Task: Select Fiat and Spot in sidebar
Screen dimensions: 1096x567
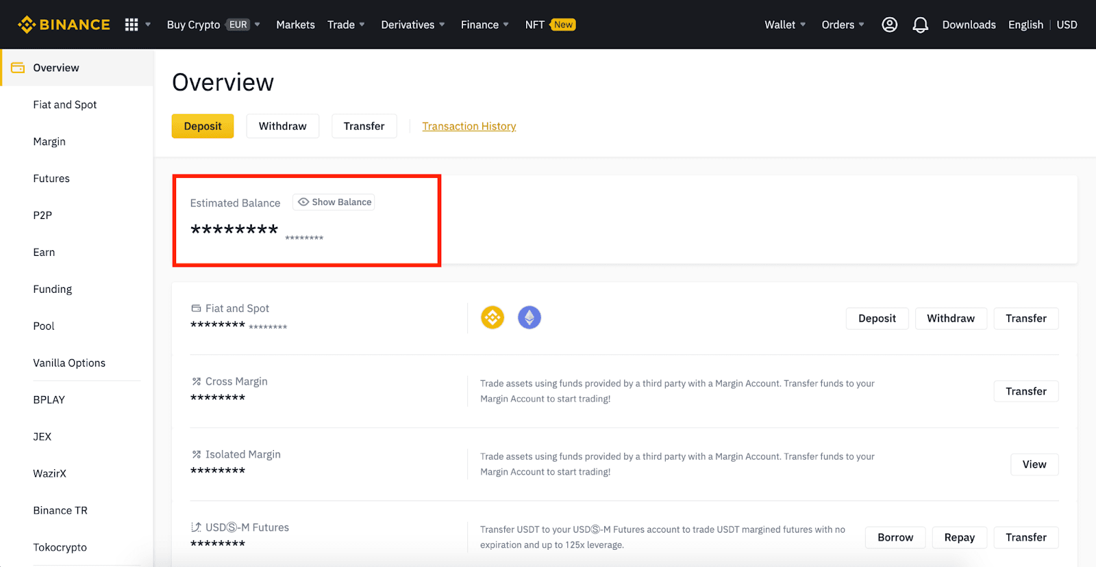Action: pyautogui.click(x=65, y=105)
